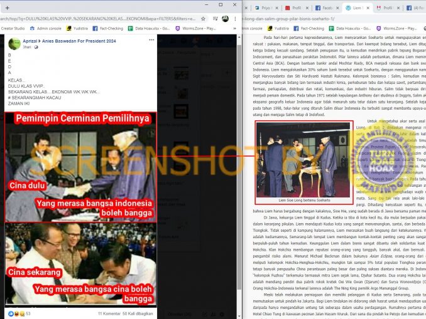Click the scroll-down arrow in left window scrollbar
The image size is (426, 319).
pos(239,316)
